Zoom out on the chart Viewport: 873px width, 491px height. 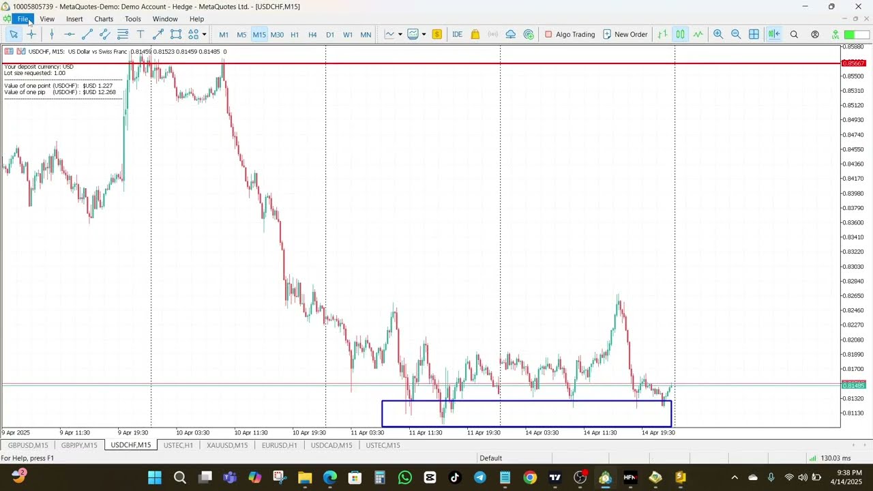[x=736, y=34]
